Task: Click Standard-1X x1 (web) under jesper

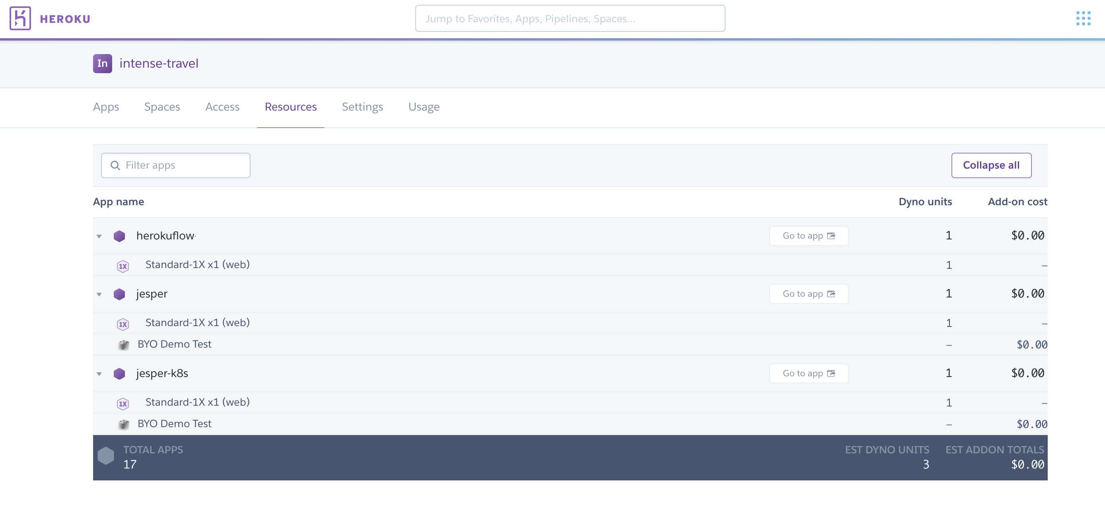Action: pos(197,323)
